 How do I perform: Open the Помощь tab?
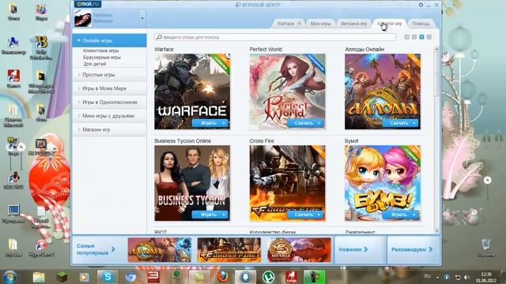point(421,24)
